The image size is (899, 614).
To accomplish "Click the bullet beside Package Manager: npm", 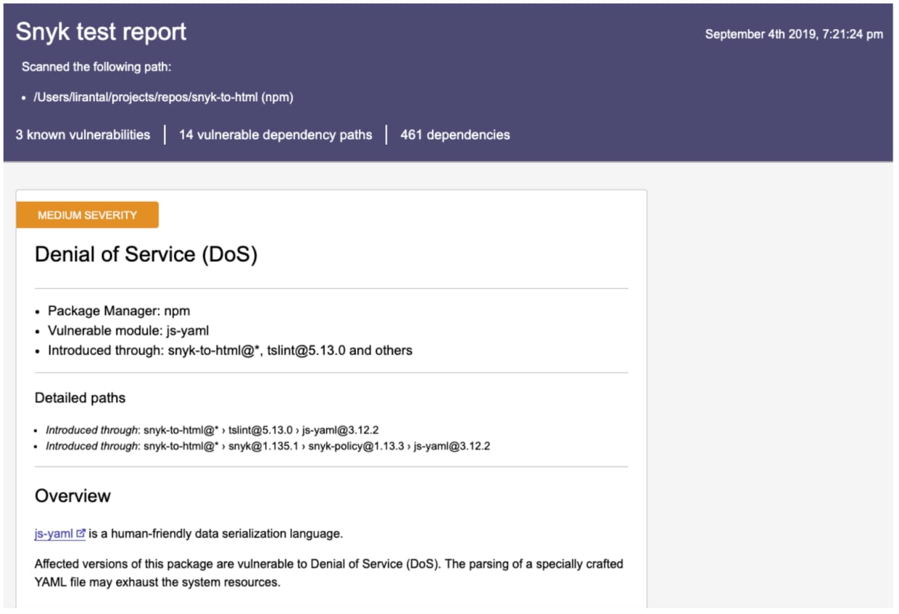I will [36, 311].
